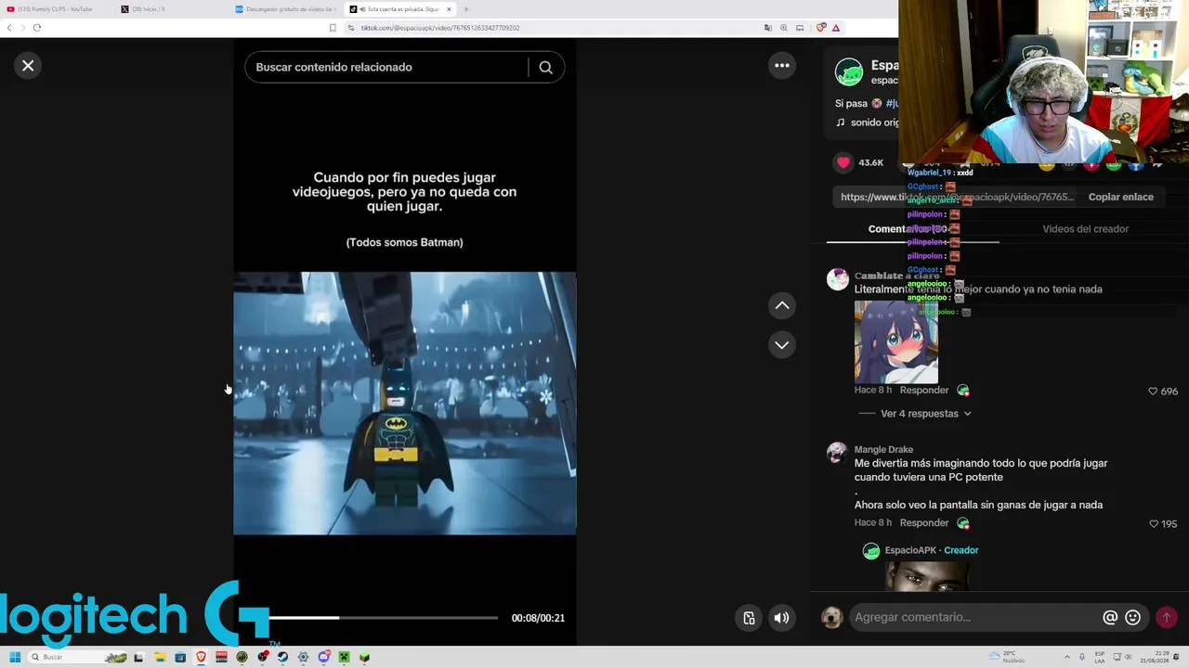Viewport: 1189px width, 668px height.
Task: Close the TikTok video viewer with the X
Action: click(x=28, y=66)
